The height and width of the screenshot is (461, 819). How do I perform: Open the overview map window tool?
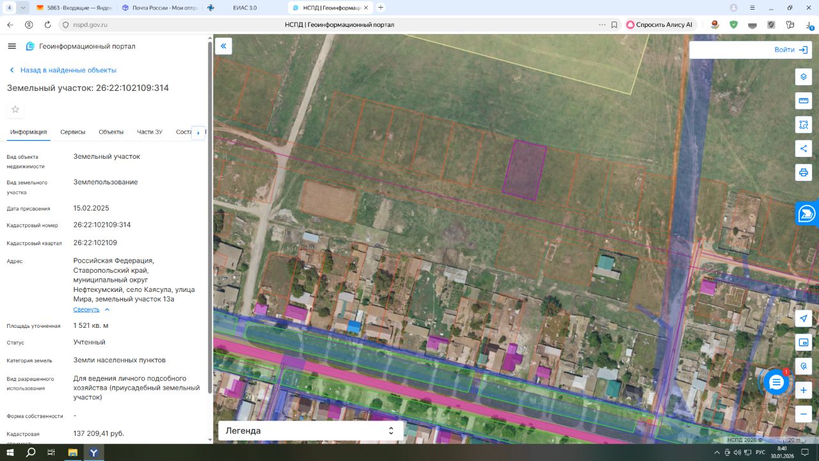[x=804, y=343]
